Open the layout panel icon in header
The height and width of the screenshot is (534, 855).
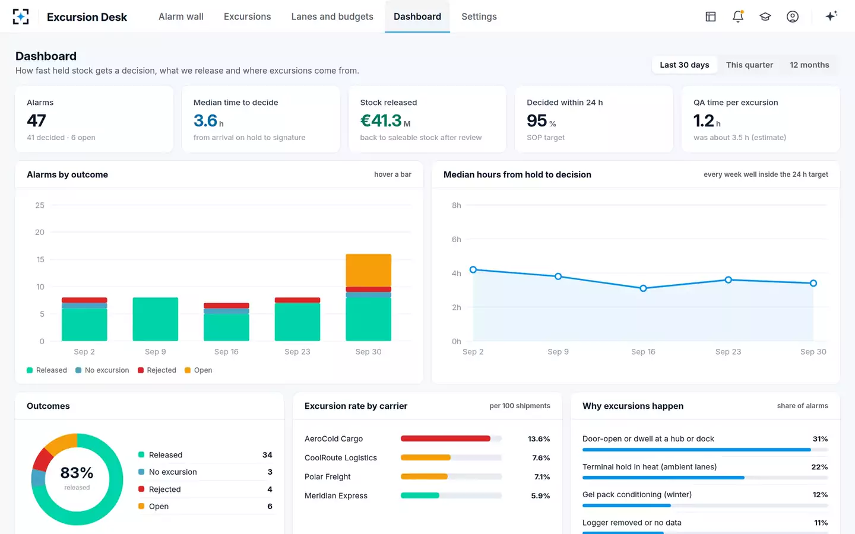pos(711,17)
